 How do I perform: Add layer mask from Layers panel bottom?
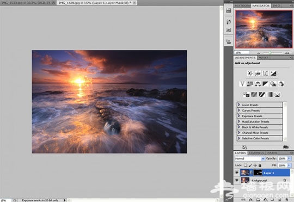click(x=258, y=200)
